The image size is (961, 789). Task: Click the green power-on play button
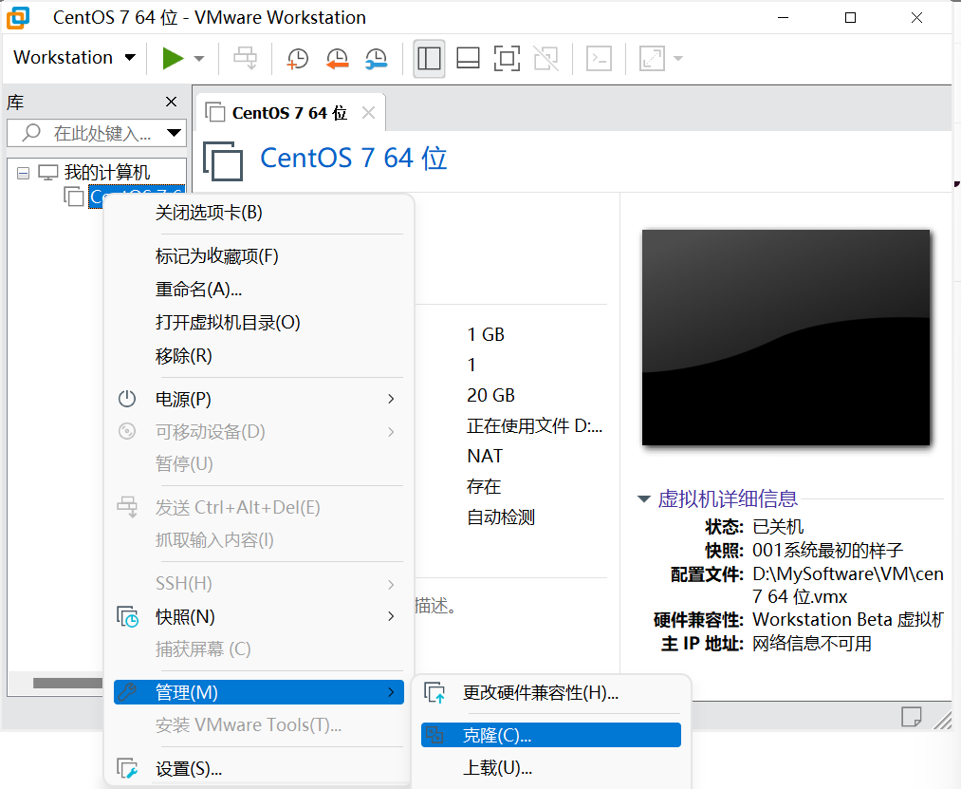pyautogui.click(x=173, y=59)
